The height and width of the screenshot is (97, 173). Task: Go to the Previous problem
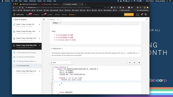[51, 19]
